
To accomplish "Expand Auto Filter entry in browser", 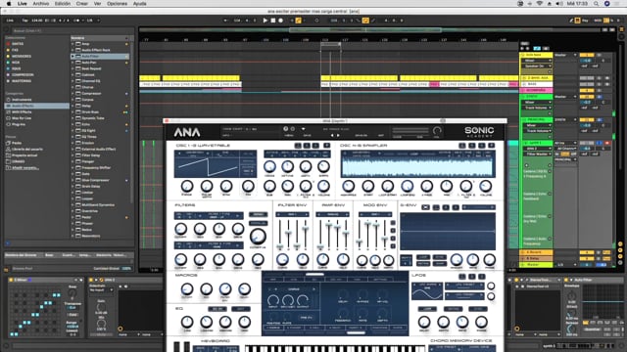I will point(72,57).
